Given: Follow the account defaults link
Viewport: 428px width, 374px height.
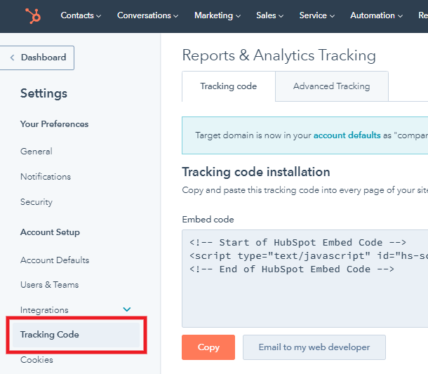Looking at the screenshot, I should 347,135.
